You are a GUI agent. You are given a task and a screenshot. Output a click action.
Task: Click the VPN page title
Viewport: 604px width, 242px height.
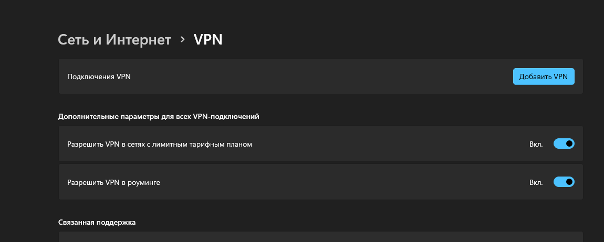pyautogui.click(x=208, y=40)
